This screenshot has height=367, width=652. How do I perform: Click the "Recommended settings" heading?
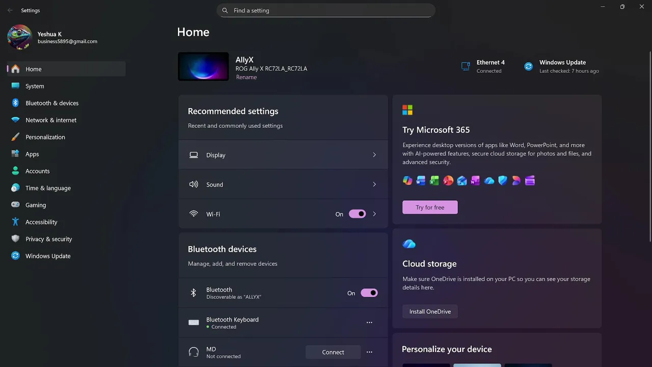pyautogui.click(x=233, y=111)
